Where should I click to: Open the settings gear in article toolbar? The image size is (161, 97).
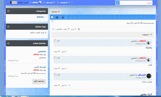[x=63, y=17]
